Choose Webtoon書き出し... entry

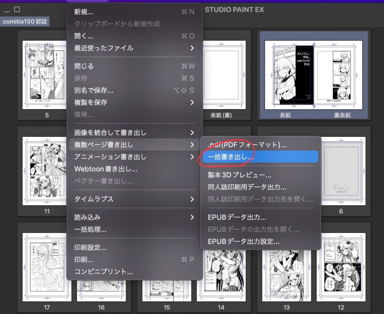click(x=135, y=169)
